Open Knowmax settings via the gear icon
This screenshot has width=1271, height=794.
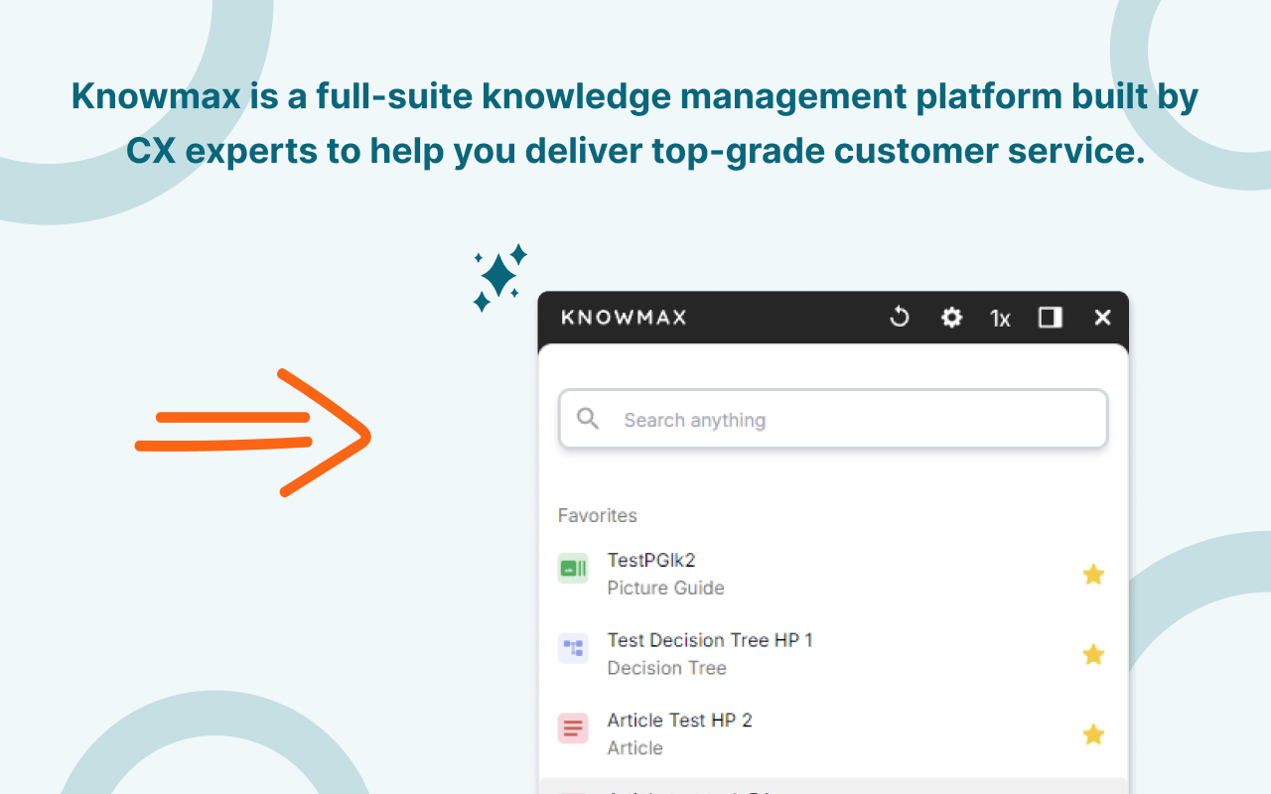click(x=950, y=318)
